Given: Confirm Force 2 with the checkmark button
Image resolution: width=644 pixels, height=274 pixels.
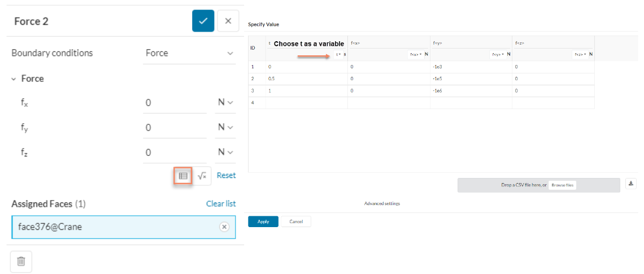Looking at the screenshot, I should click(203, 21).
